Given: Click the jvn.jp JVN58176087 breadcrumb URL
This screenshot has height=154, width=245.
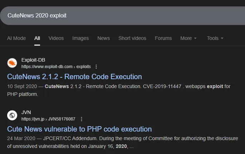Looking at the screenshot, I should [48, 119].
